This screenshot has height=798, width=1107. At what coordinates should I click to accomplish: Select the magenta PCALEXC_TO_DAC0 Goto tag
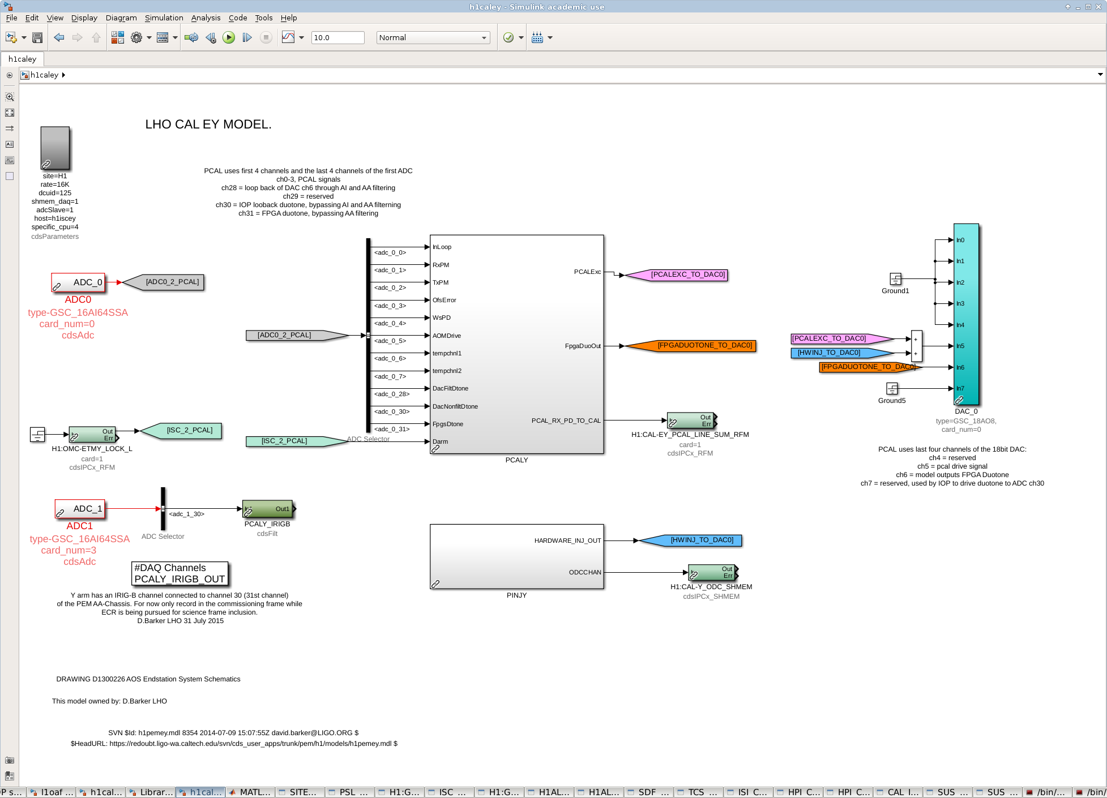coord(676,275)
